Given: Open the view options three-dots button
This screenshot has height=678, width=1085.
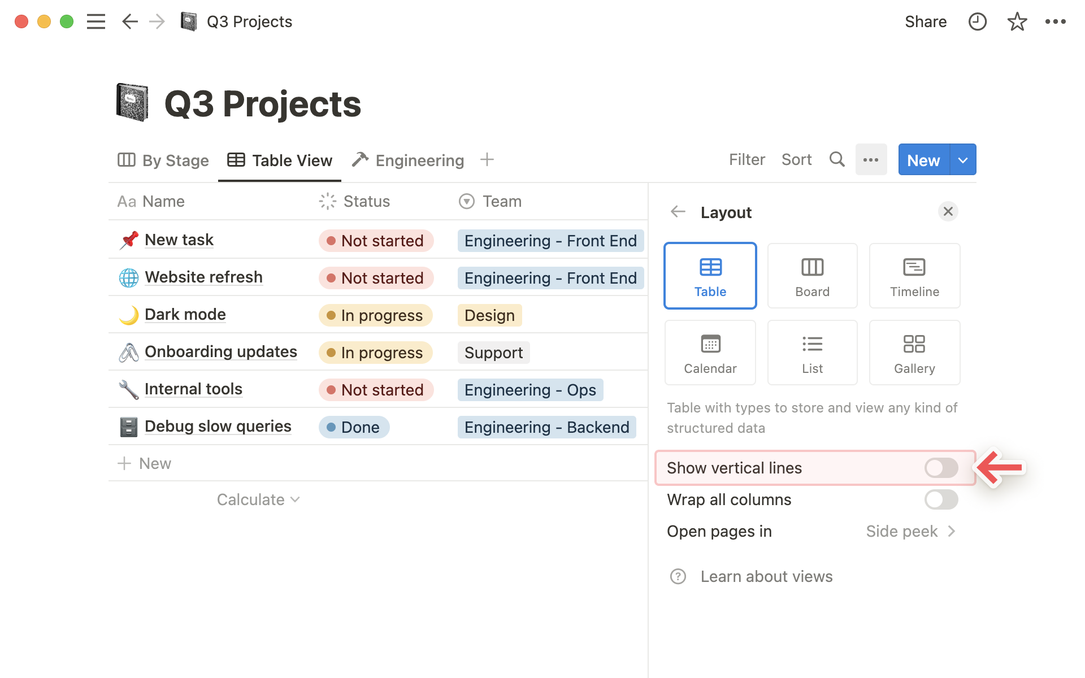Looking at the screenshot, I should tap(871, 160).
